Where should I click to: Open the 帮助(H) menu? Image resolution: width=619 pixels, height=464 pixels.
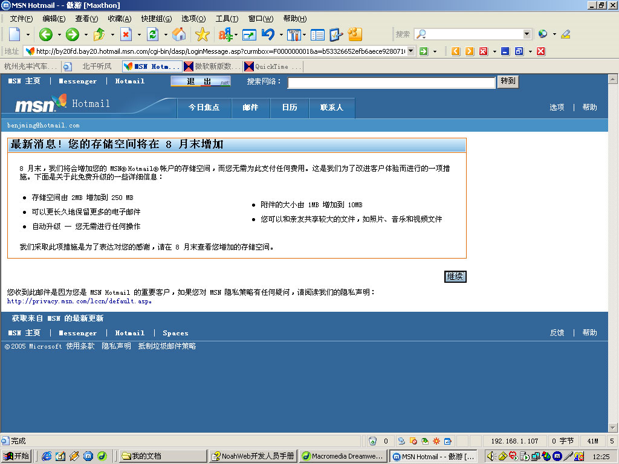[x=295, y=19]
